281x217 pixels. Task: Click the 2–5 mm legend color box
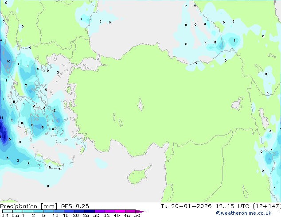(x=38, y=211)
